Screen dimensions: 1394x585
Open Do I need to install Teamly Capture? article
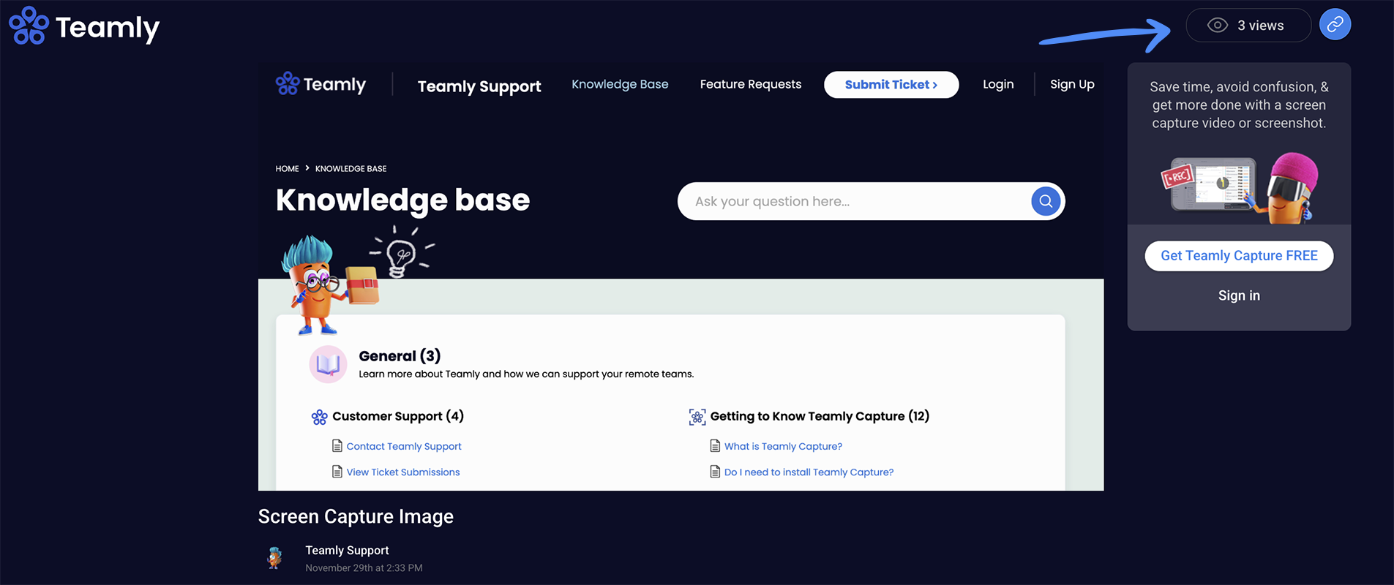[x=809, y=472]
